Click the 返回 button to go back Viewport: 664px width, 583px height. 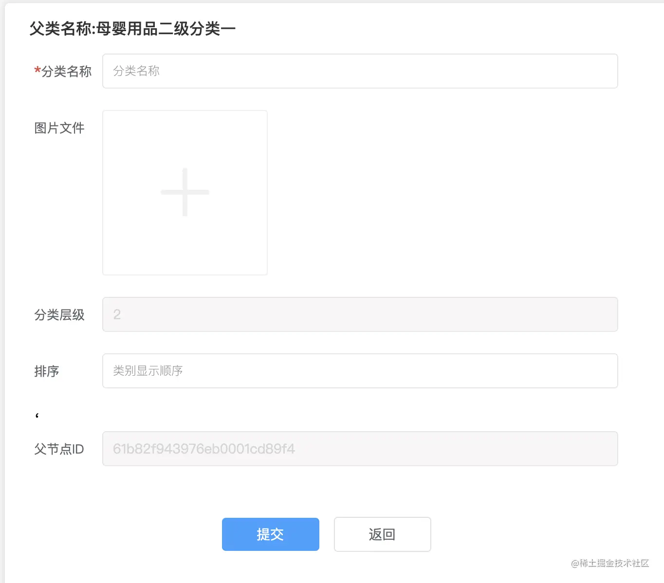382,534
